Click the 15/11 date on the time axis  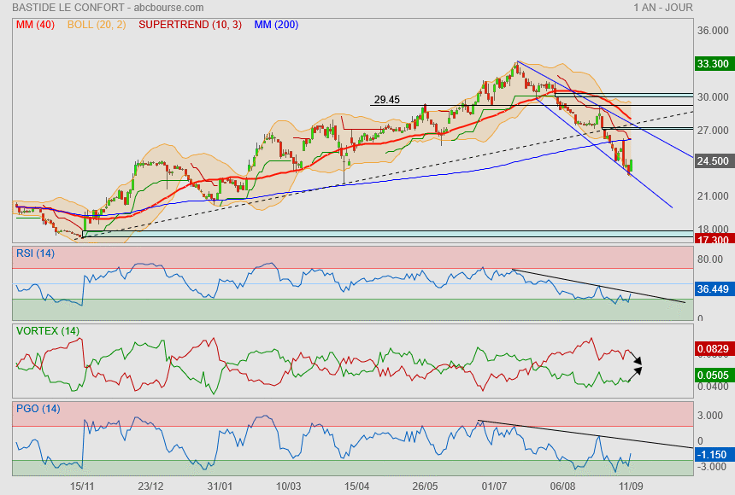82,486
